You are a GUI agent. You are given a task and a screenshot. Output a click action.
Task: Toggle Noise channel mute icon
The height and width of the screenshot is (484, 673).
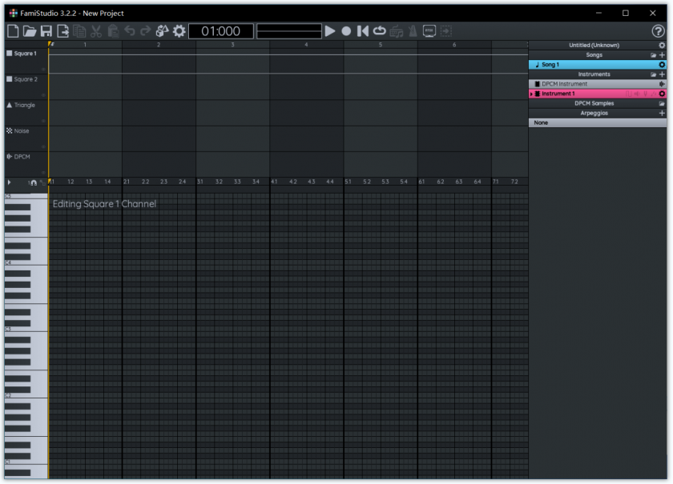(9, 130)
